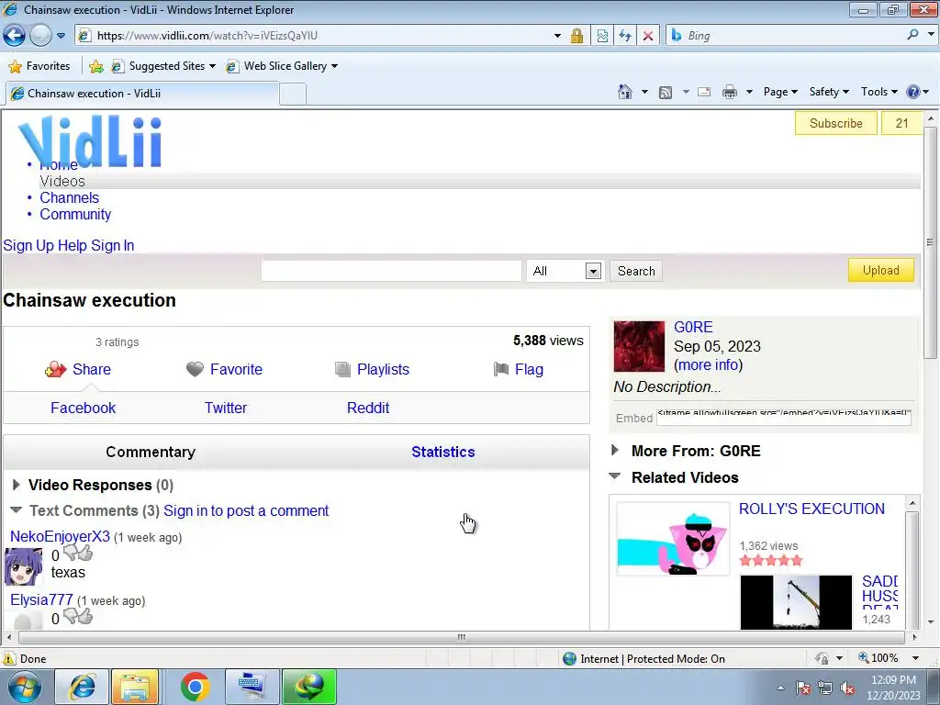Viewport: 940px width, 705px height.
Task: Click the Favorite heart icon
Action: 195,369
